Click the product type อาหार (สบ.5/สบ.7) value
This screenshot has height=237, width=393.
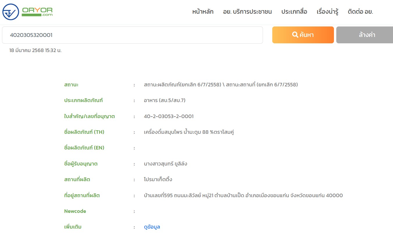click(165, 101)
